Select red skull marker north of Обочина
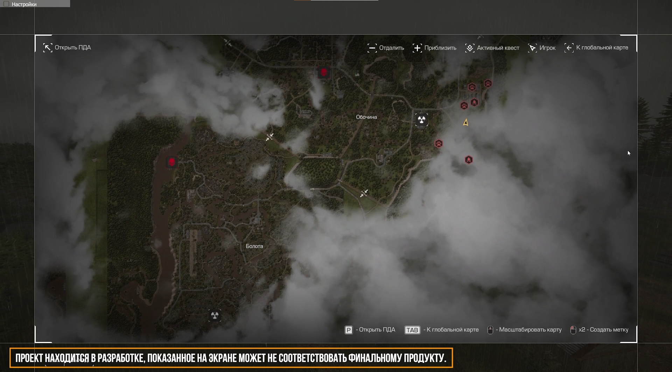672x372 pixels. tap(324, 72)
